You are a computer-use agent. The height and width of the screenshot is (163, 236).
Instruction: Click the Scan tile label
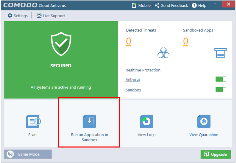pos(32,135)
